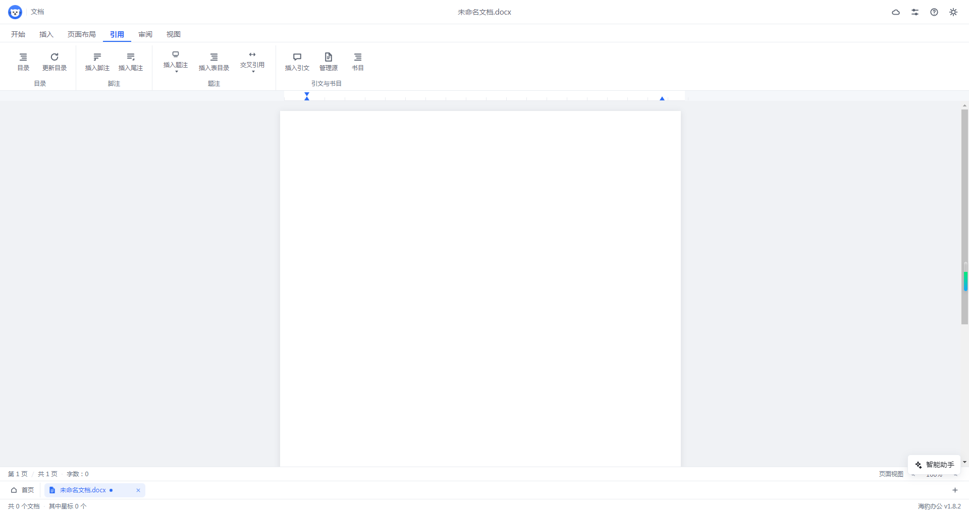
Task: Open 插入表目录 table of figures
Action: click(214, 62)
